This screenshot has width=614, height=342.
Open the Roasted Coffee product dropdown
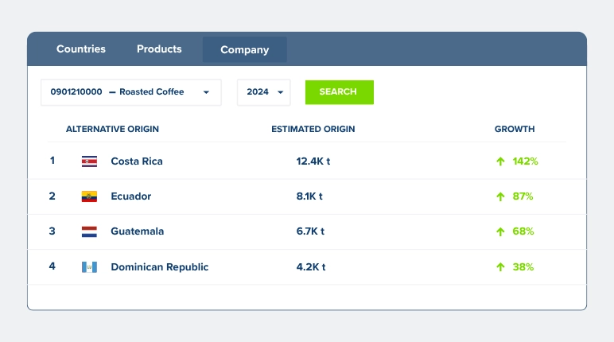pos(131,92)
